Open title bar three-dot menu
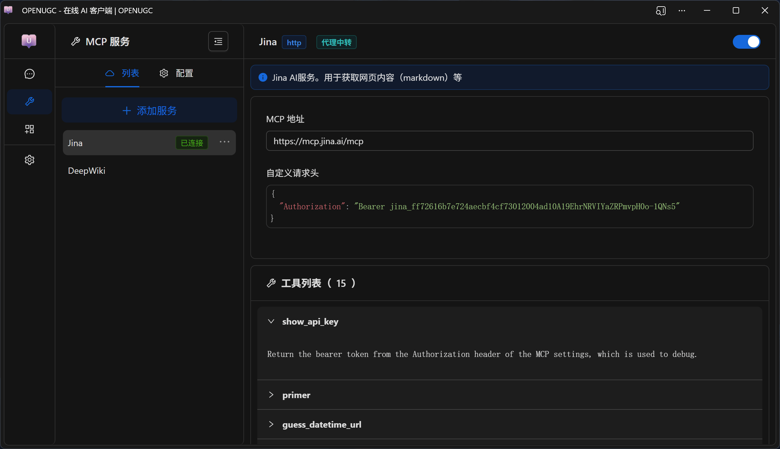The width and height of the screenshot is (780, 449). [682, 11]
